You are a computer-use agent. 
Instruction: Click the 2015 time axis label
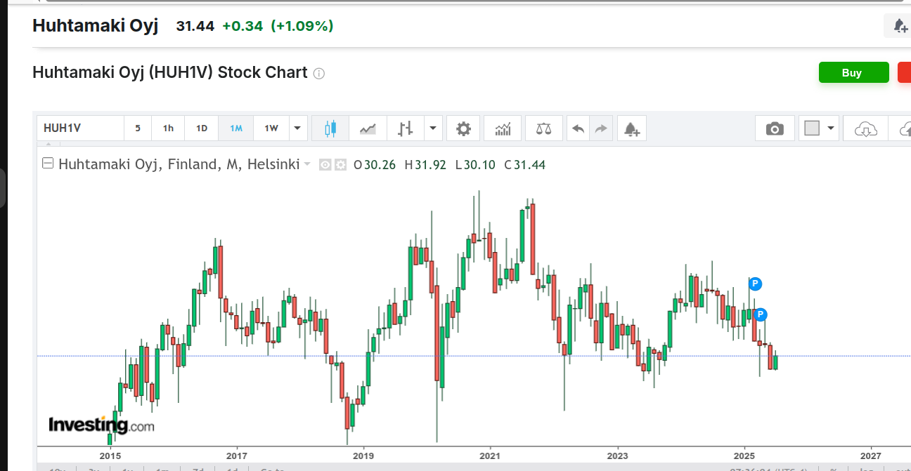click(110, 456)
